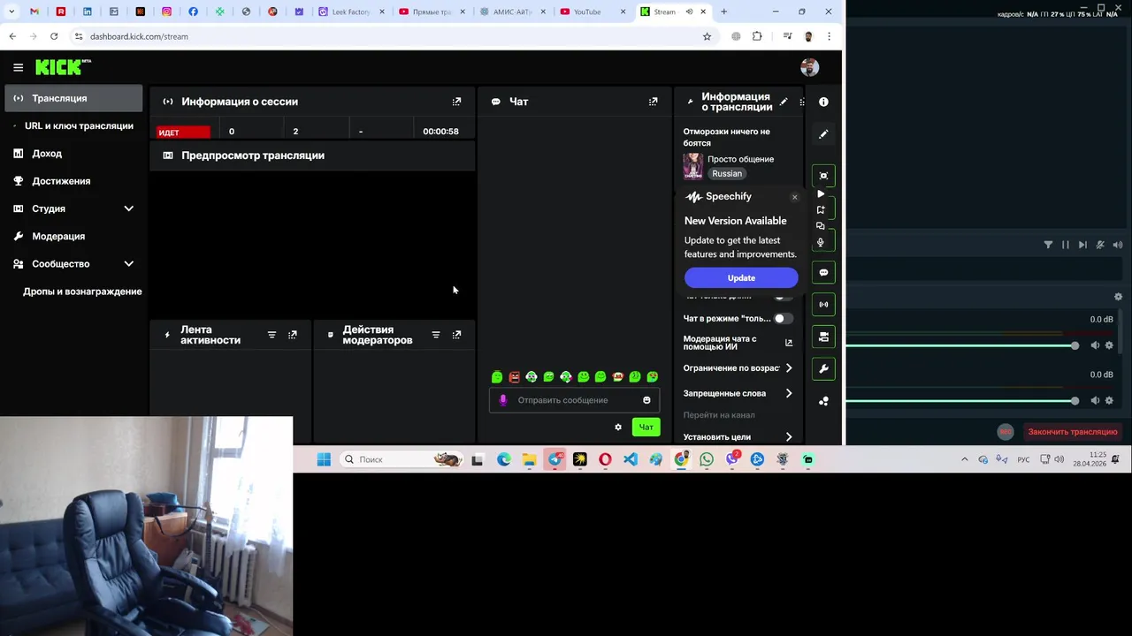
Task: Open the Лента активности filter icon
Action: (x=272, y=335)
